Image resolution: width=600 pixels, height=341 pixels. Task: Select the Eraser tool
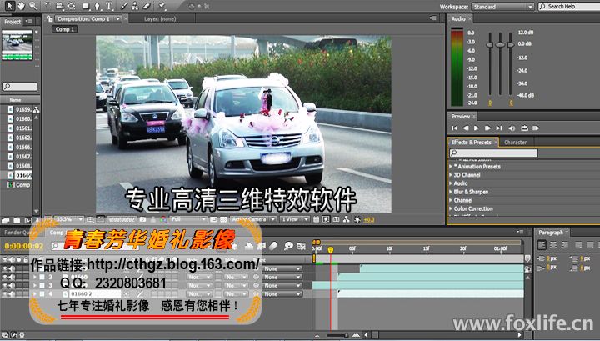click(147, 6)
